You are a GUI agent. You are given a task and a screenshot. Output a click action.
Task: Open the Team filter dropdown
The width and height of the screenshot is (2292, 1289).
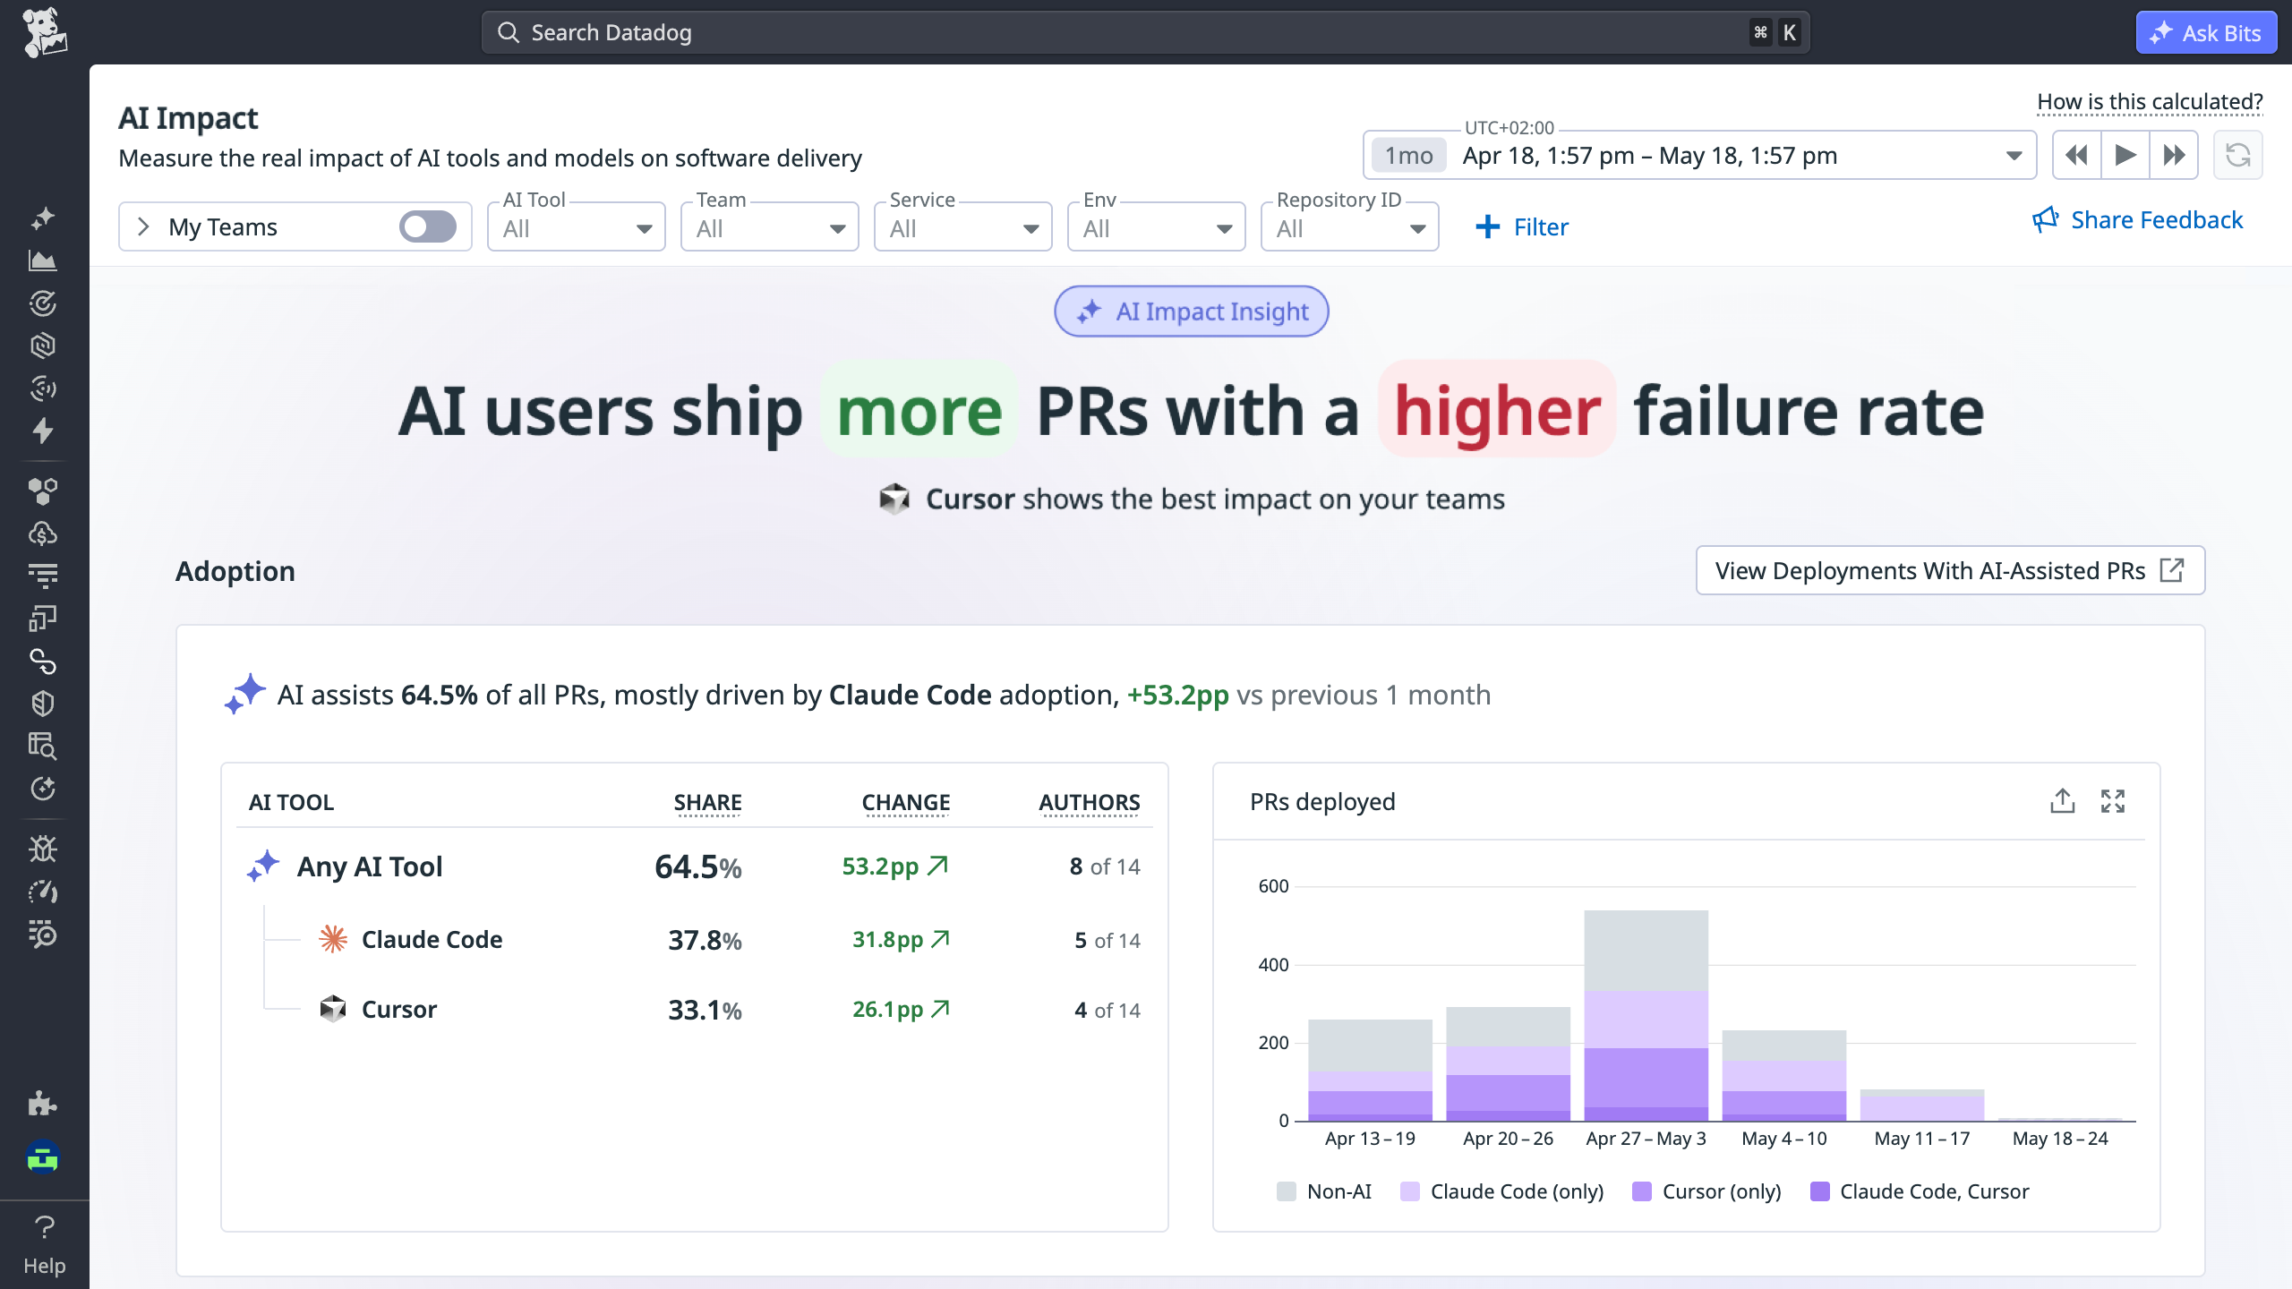click(x=770, y=226)
